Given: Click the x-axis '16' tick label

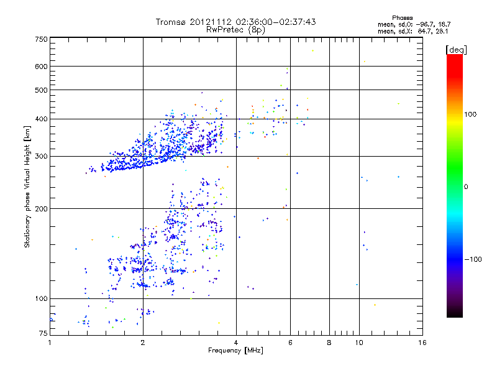Looking at the screenshot, I should 422,343.
